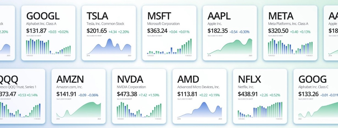This screenshot has width=338, height=128.
Task: Select the NVIDIA bar chart
Action: pyautogui.click(x=139, y=110)
